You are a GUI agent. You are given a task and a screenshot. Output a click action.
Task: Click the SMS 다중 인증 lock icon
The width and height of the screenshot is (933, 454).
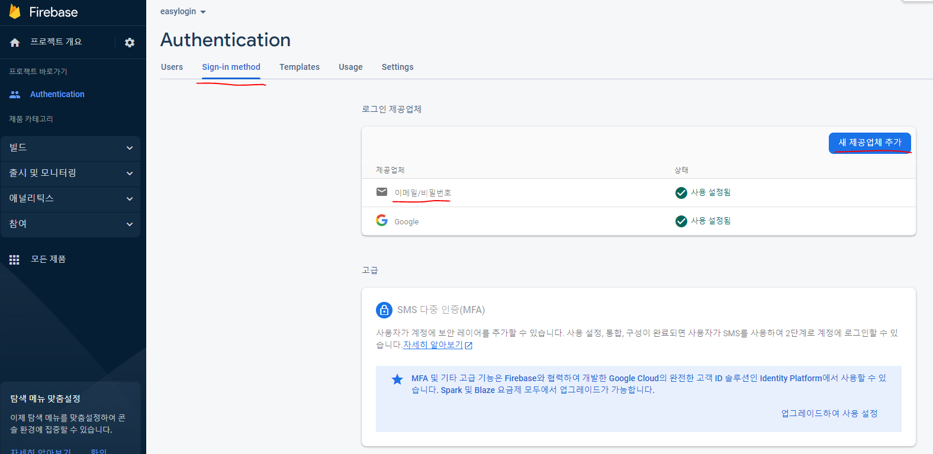pos(384,310)
